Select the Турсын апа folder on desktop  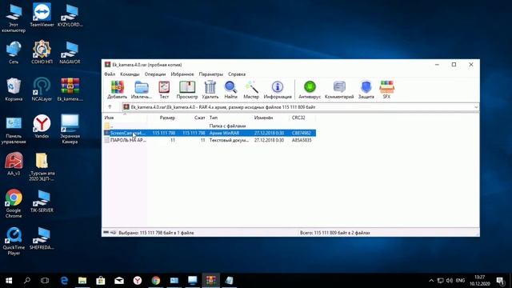[x=42, y=167]
